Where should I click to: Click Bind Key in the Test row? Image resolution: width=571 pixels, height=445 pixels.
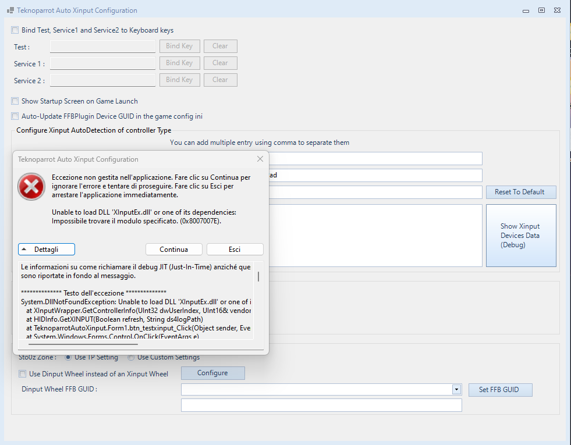click(x=179, y=46)
